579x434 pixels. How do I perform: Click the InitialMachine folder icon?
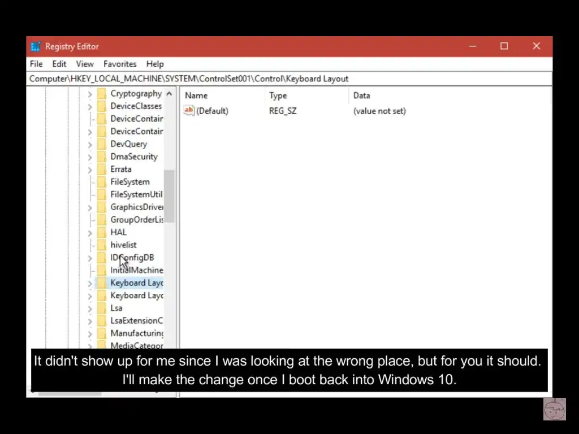pyautogui.click(x=102, y=271)
